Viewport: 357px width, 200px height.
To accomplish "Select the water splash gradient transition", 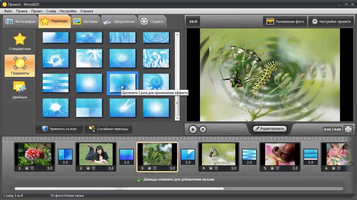I will point(56,58).
